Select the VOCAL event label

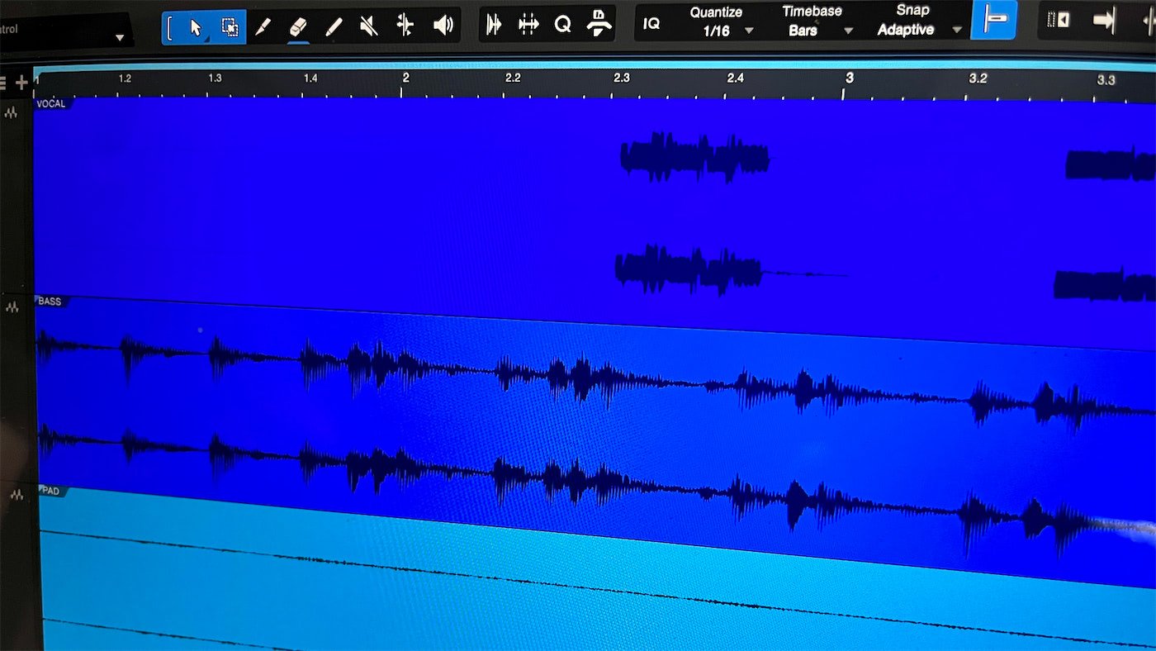(51, 103)
